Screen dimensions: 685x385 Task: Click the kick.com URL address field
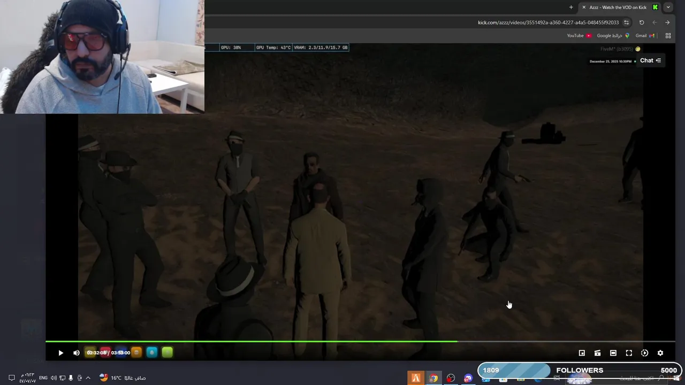pos(548,22)
